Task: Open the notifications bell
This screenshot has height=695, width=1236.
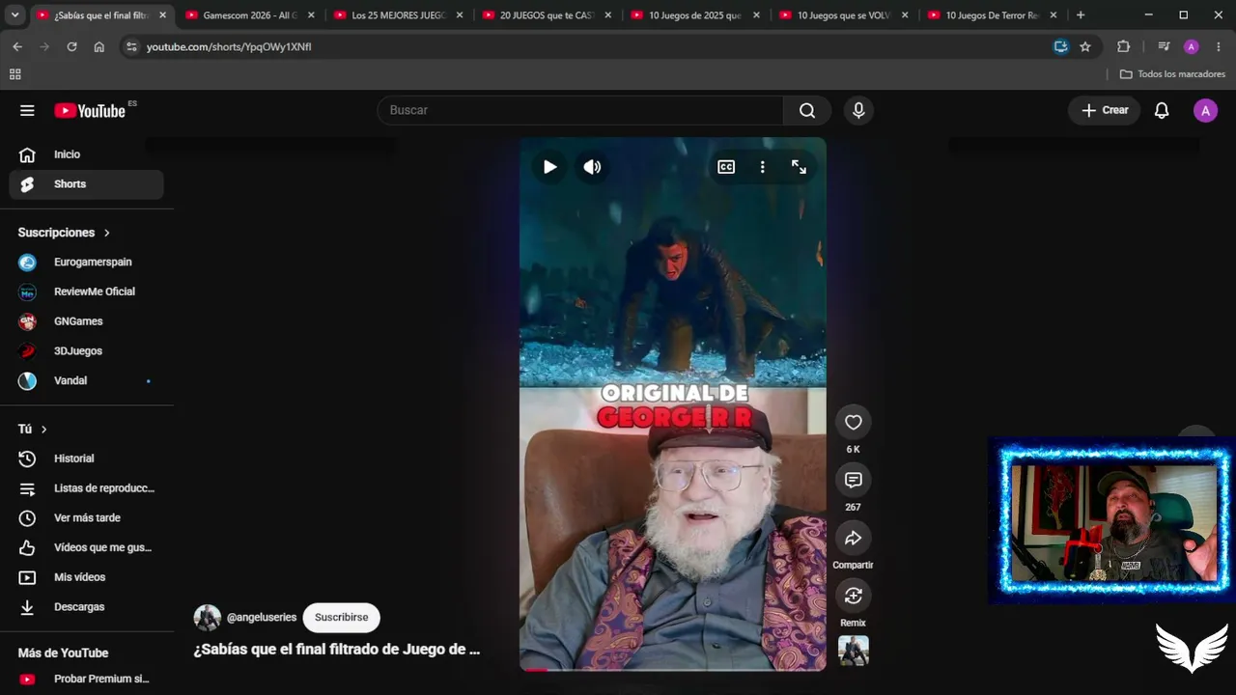Action: [x=1162, y=110]
